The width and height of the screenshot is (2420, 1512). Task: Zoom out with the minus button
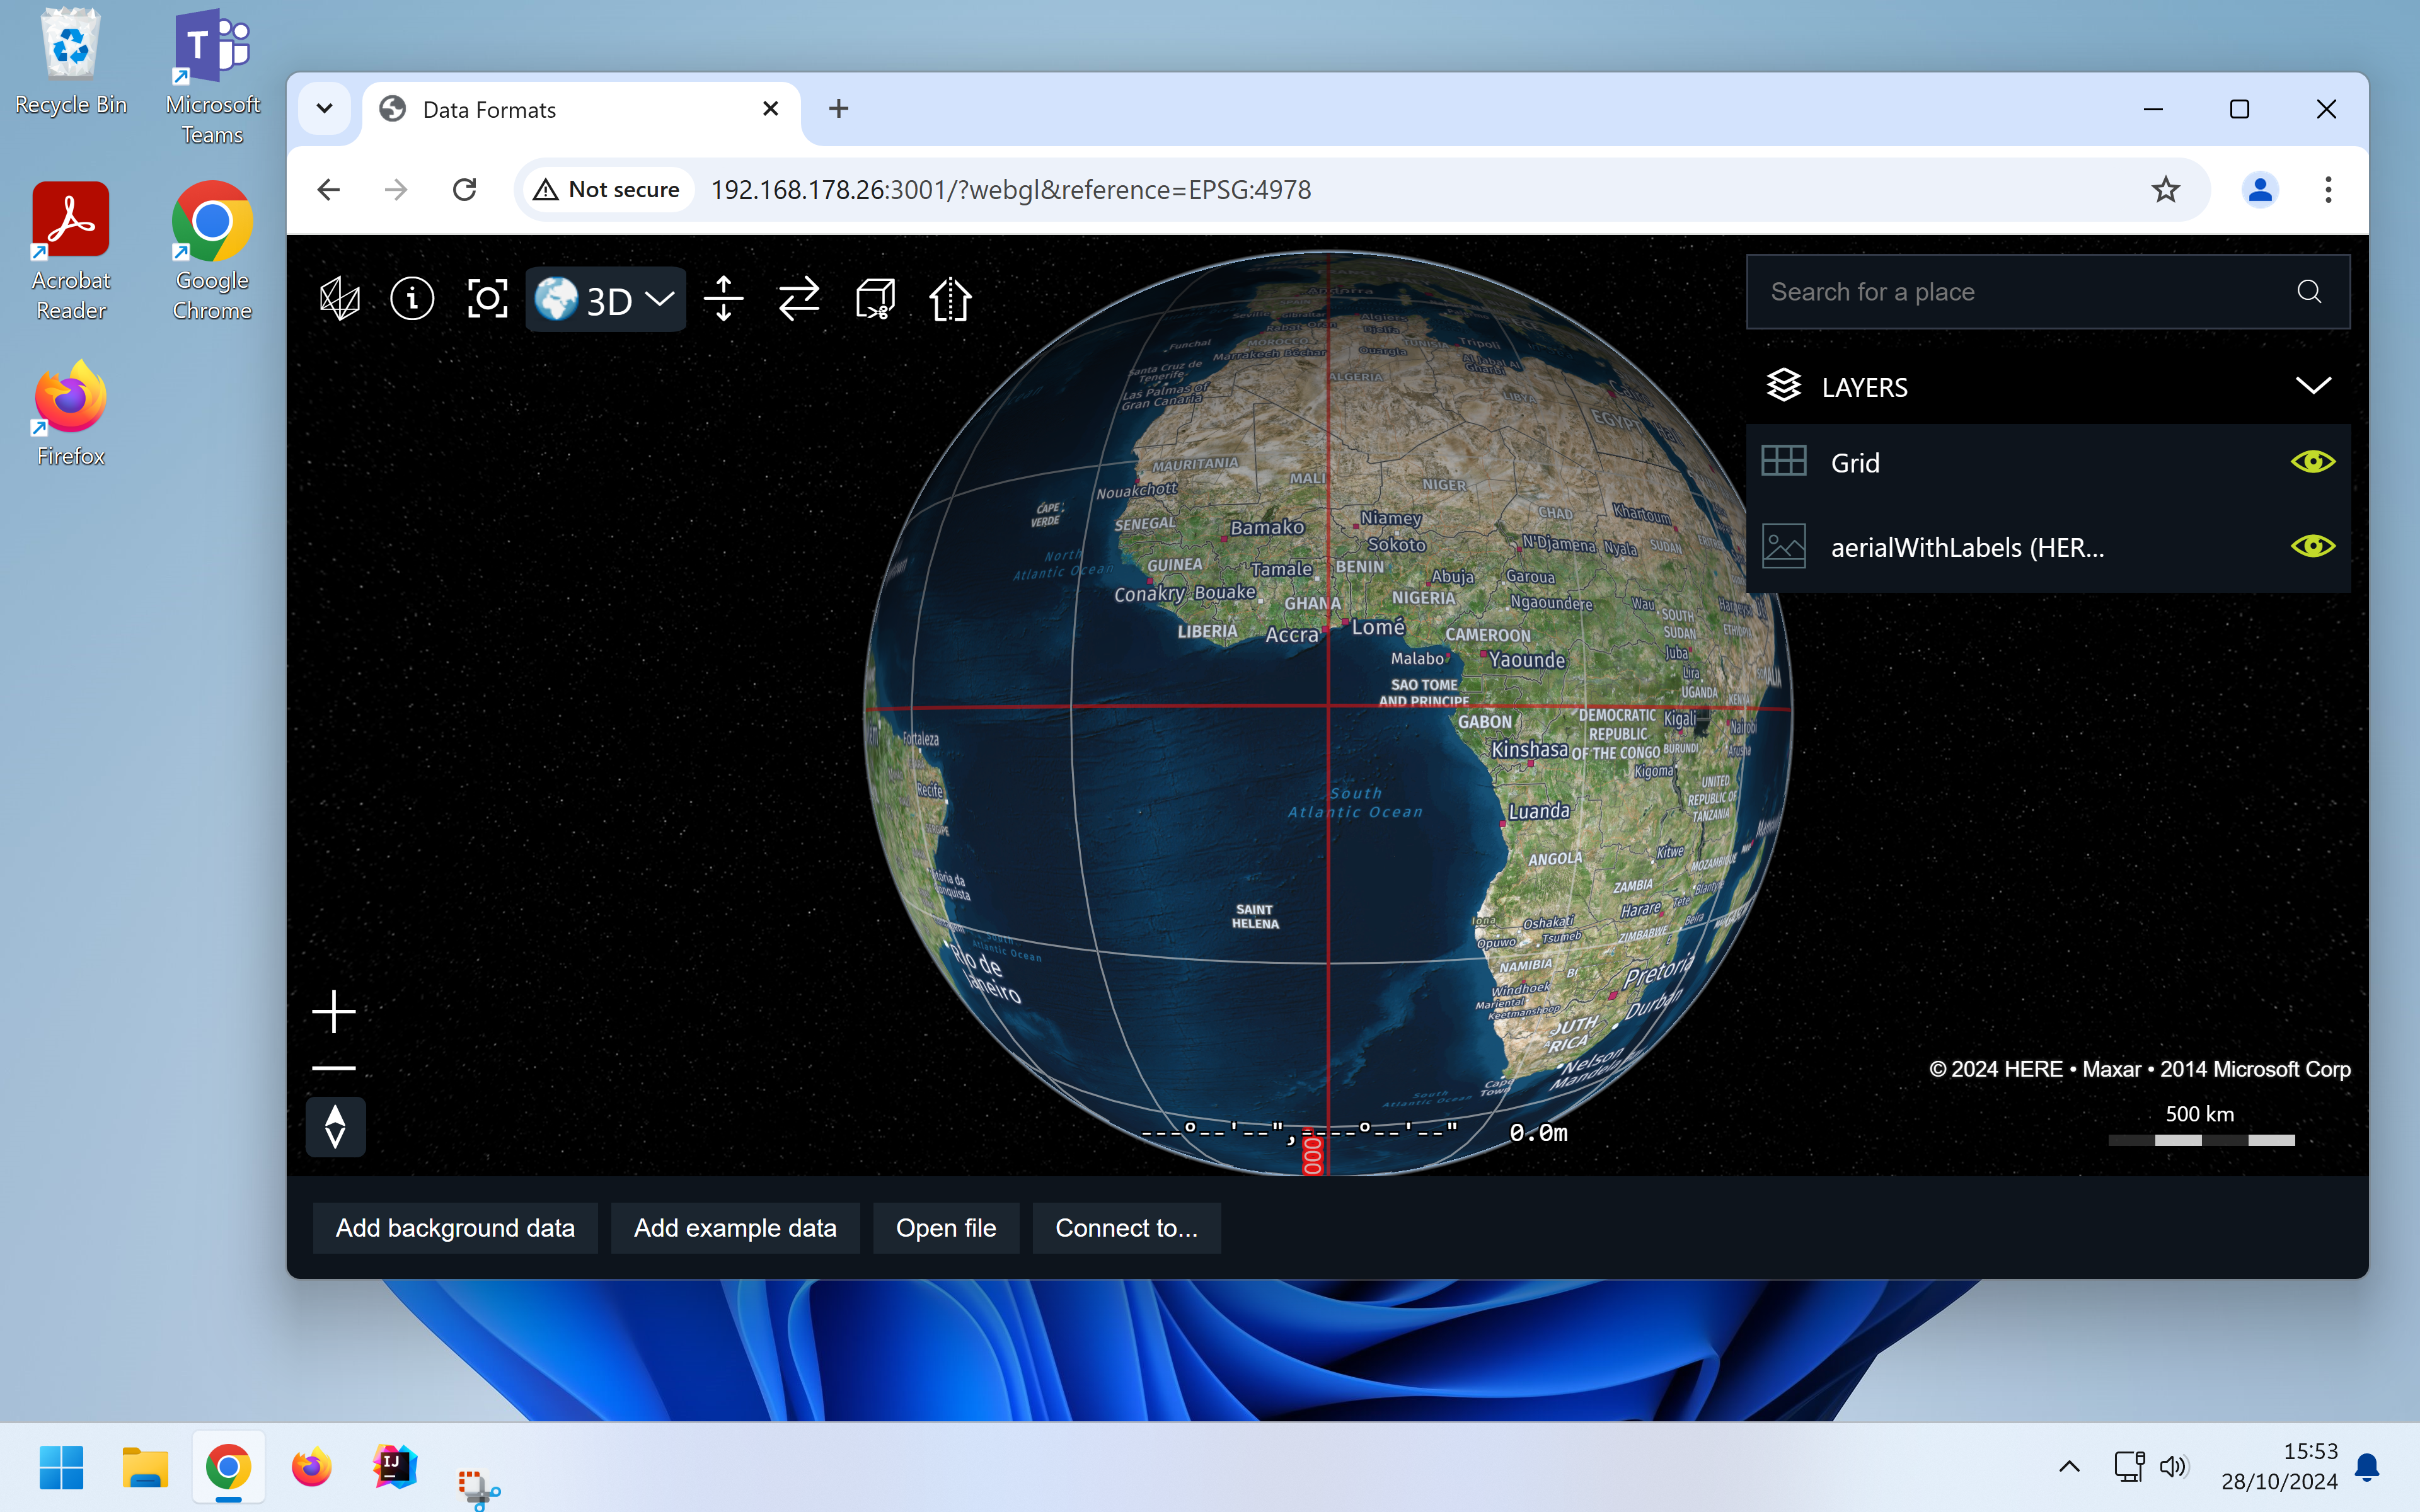(334, 1068)
